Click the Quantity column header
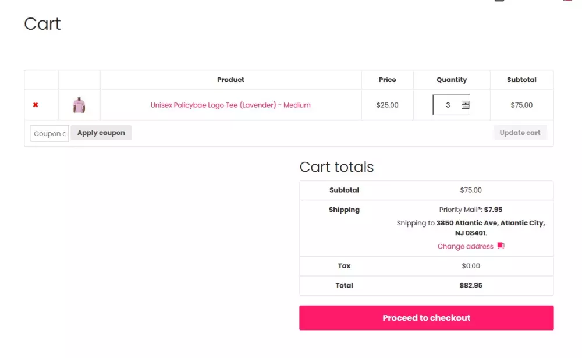582x358 pixels. click(x=452, y=80)
